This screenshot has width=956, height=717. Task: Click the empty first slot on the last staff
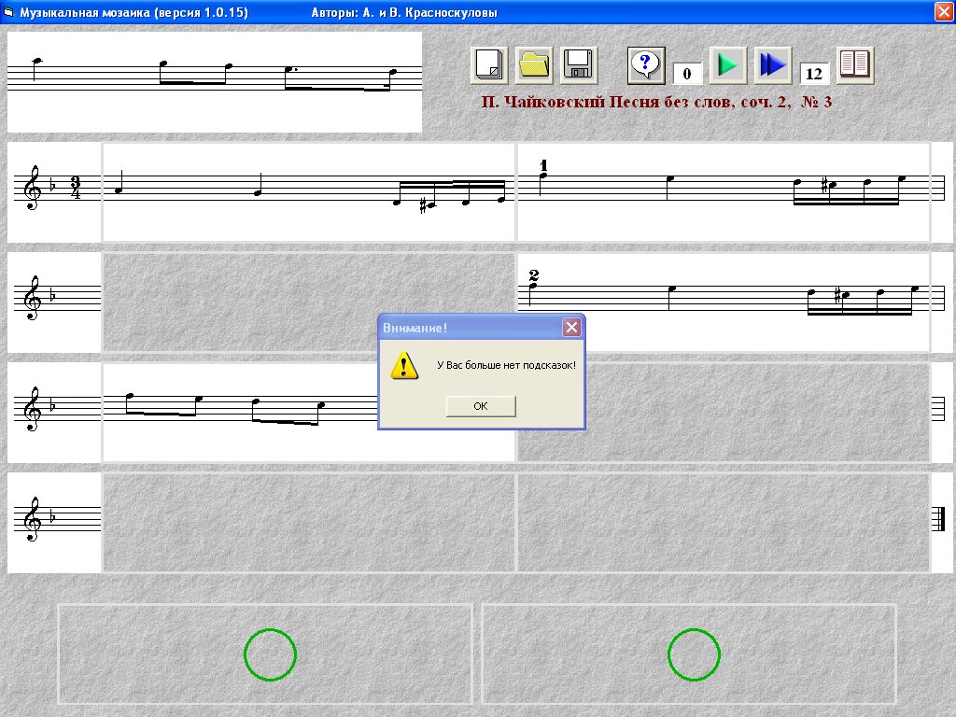(308, 523)
